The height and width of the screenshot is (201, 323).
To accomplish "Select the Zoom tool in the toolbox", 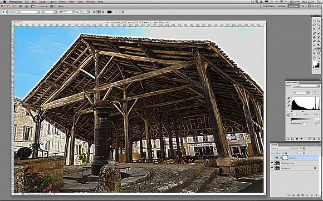I will coord(319,58).
